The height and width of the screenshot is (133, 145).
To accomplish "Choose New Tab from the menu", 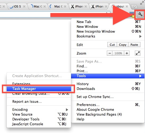I will (108, 22).
